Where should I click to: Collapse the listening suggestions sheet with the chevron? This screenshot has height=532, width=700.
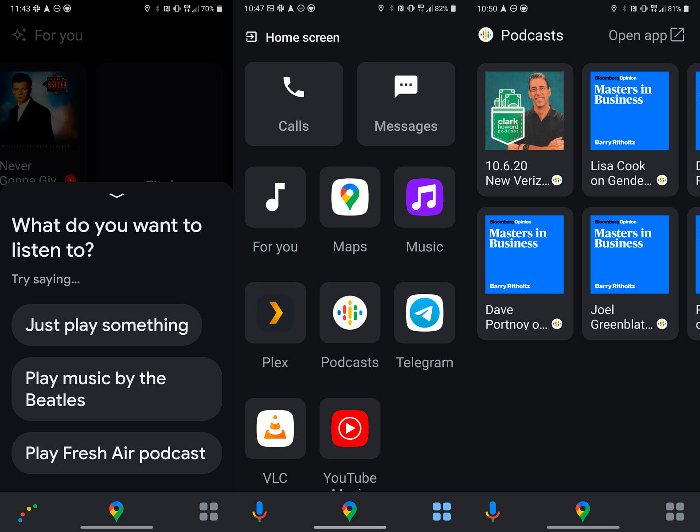[117, 196]
